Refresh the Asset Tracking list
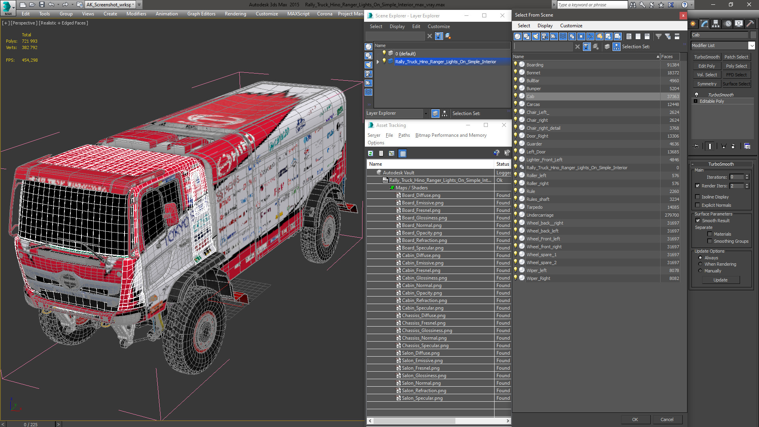759x427 pixels. tap(370, 153)
